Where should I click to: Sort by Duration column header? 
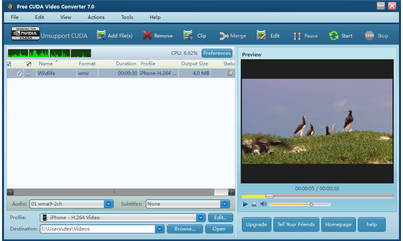(x=118, y=64)
